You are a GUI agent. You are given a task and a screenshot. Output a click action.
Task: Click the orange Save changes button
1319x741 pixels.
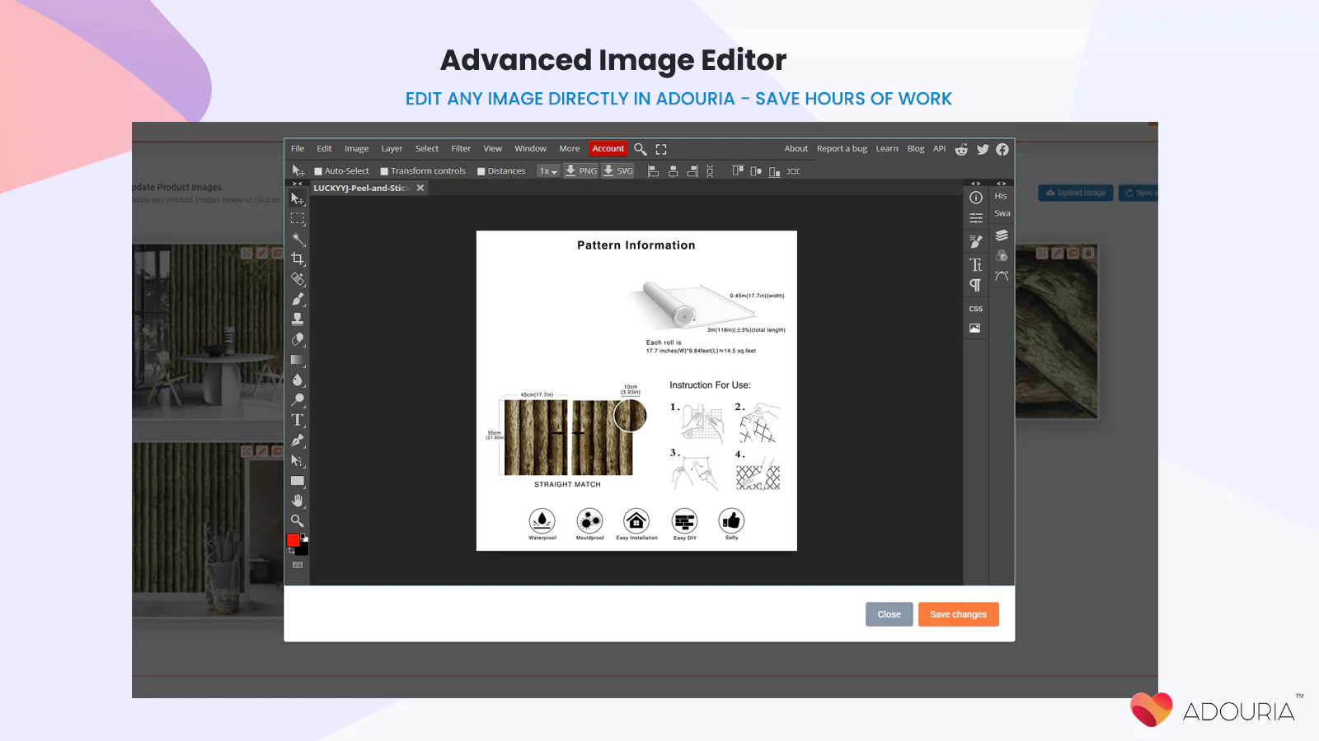958,614
